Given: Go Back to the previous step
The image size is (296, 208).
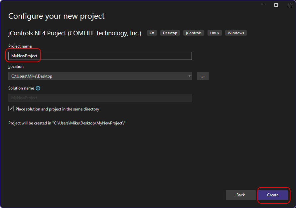Looking at the screenshot, I should coord(240,195).
